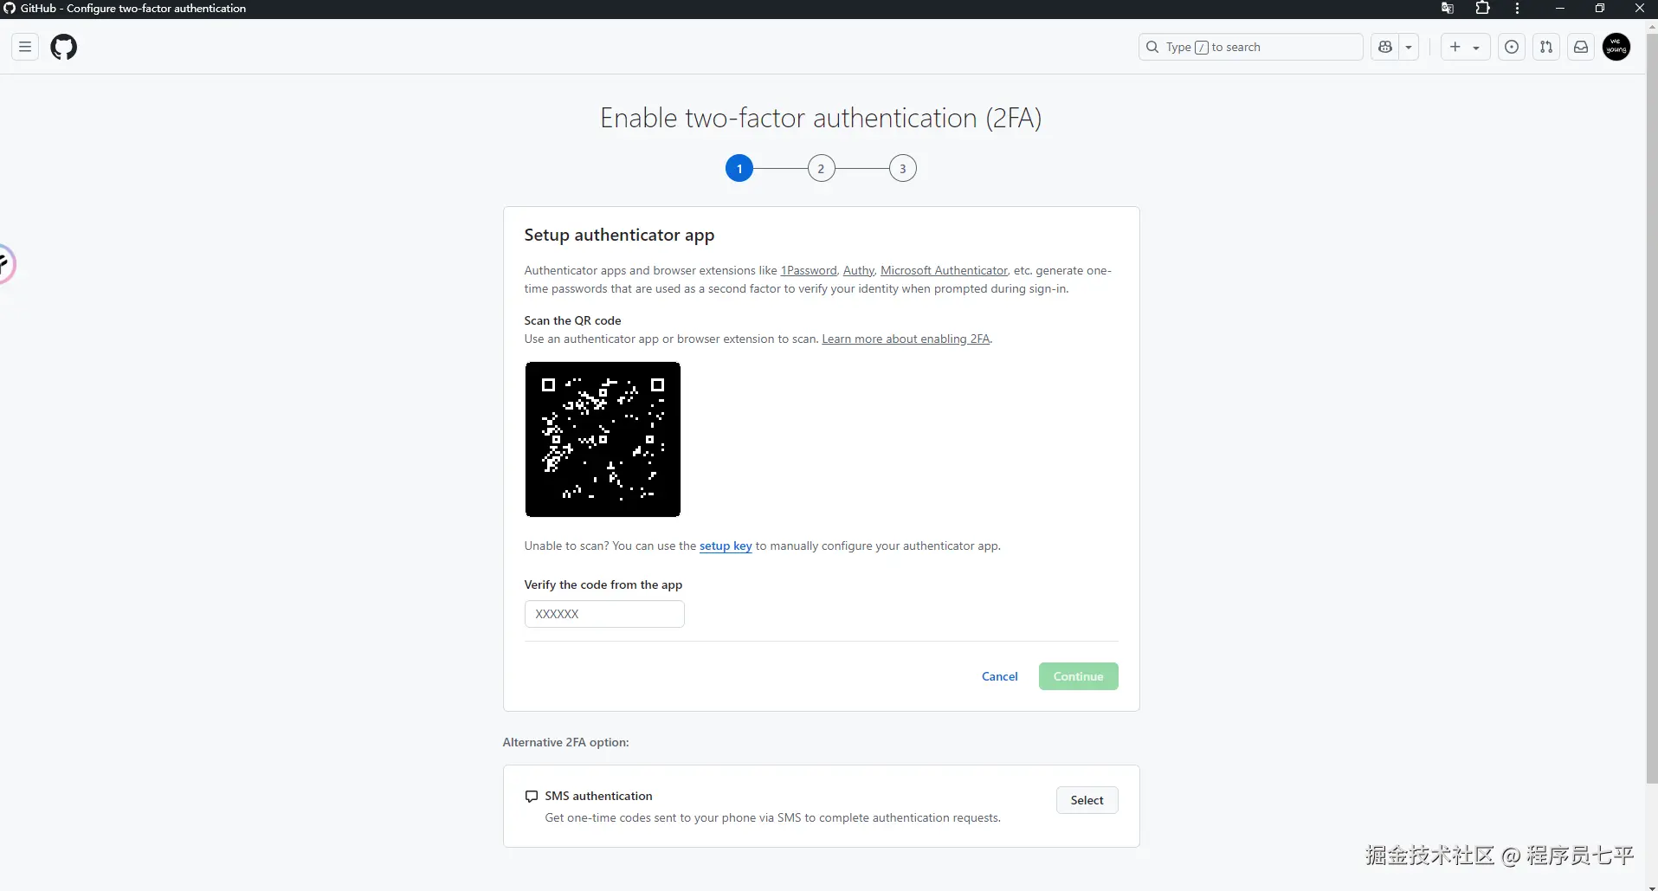Select step 3 circle in 2FA progress
The image size is (1658, 891).
903,168
